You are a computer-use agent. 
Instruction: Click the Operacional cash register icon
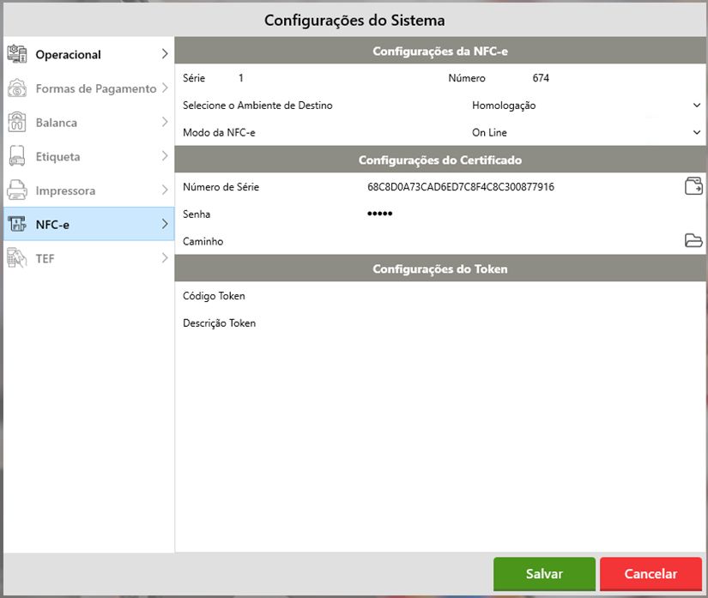tap(17, 54)
